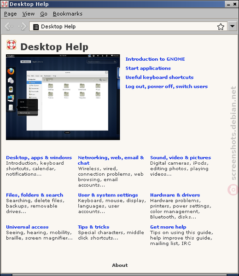Open the location bar dropdown arrow

[232, 26]
